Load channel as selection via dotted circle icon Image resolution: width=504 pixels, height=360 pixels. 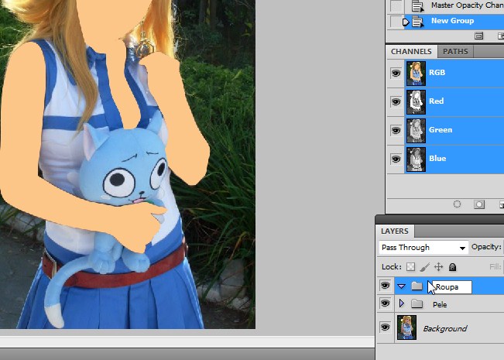(457, 204)
